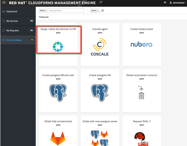Viewport: 187px width, 146px height.
Task: Click elephant logo of Create postgres DB and user
Action: (58, 93)
